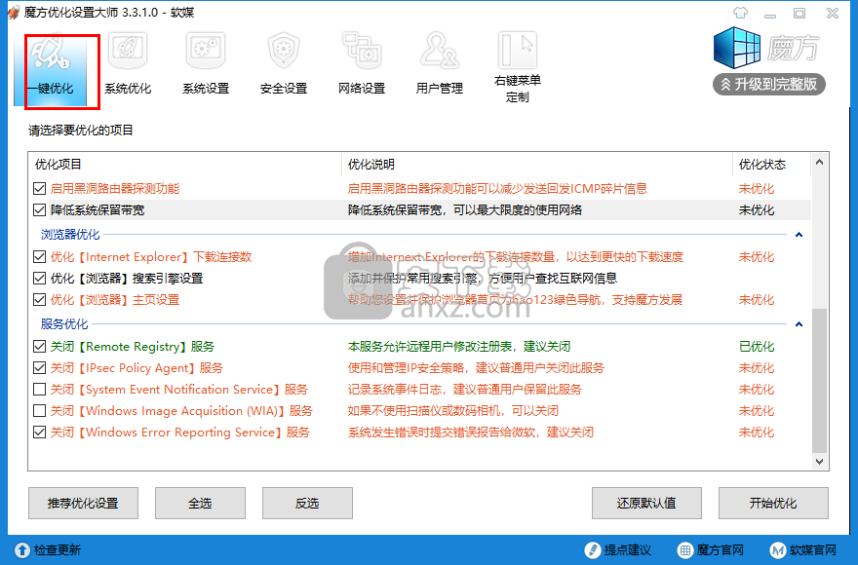Viewport: 858px width, 565px height.
Task: Open the 网络设置 icon
Action: tap(361, 52)
